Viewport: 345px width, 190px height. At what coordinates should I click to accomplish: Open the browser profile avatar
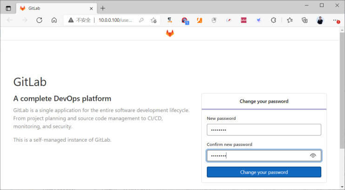pyautogui.click(x=320, y=20)
